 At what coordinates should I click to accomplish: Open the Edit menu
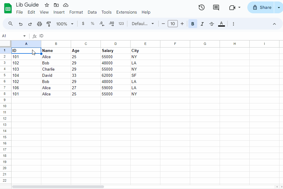[31, 12]
